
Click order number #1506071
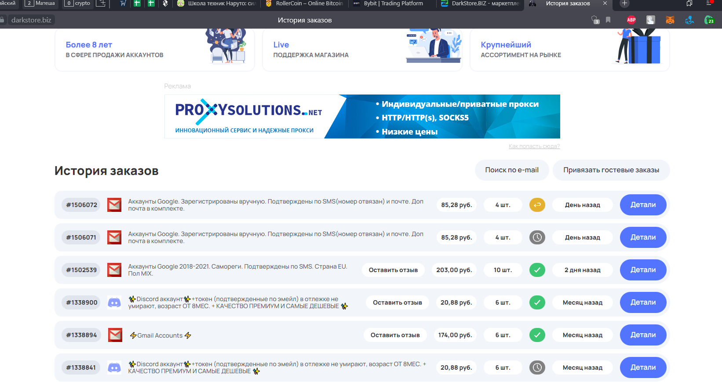pos(81,237)
